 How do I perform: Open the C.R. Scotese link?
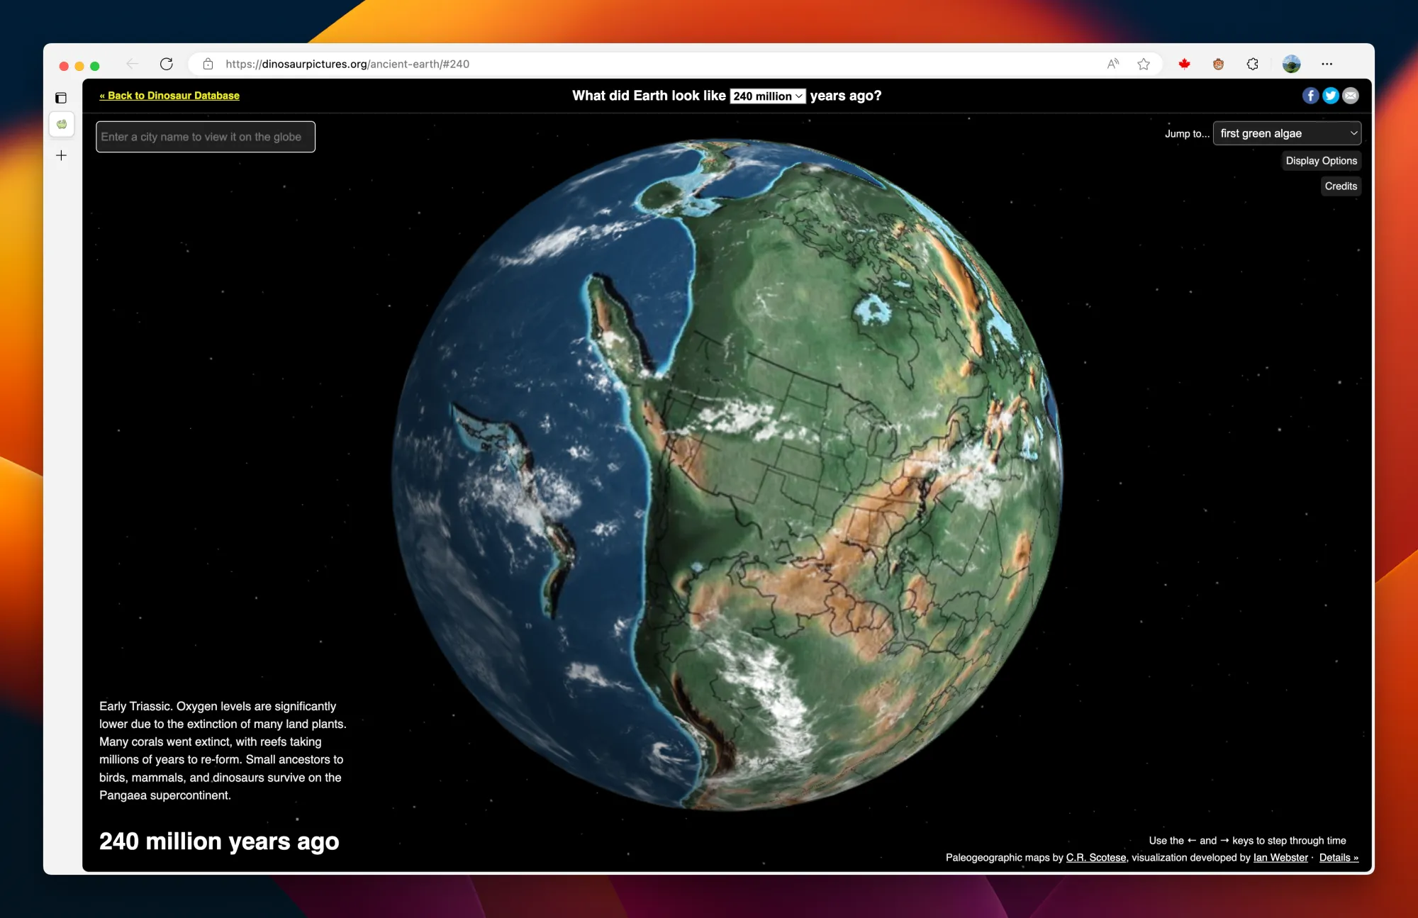1095,858
